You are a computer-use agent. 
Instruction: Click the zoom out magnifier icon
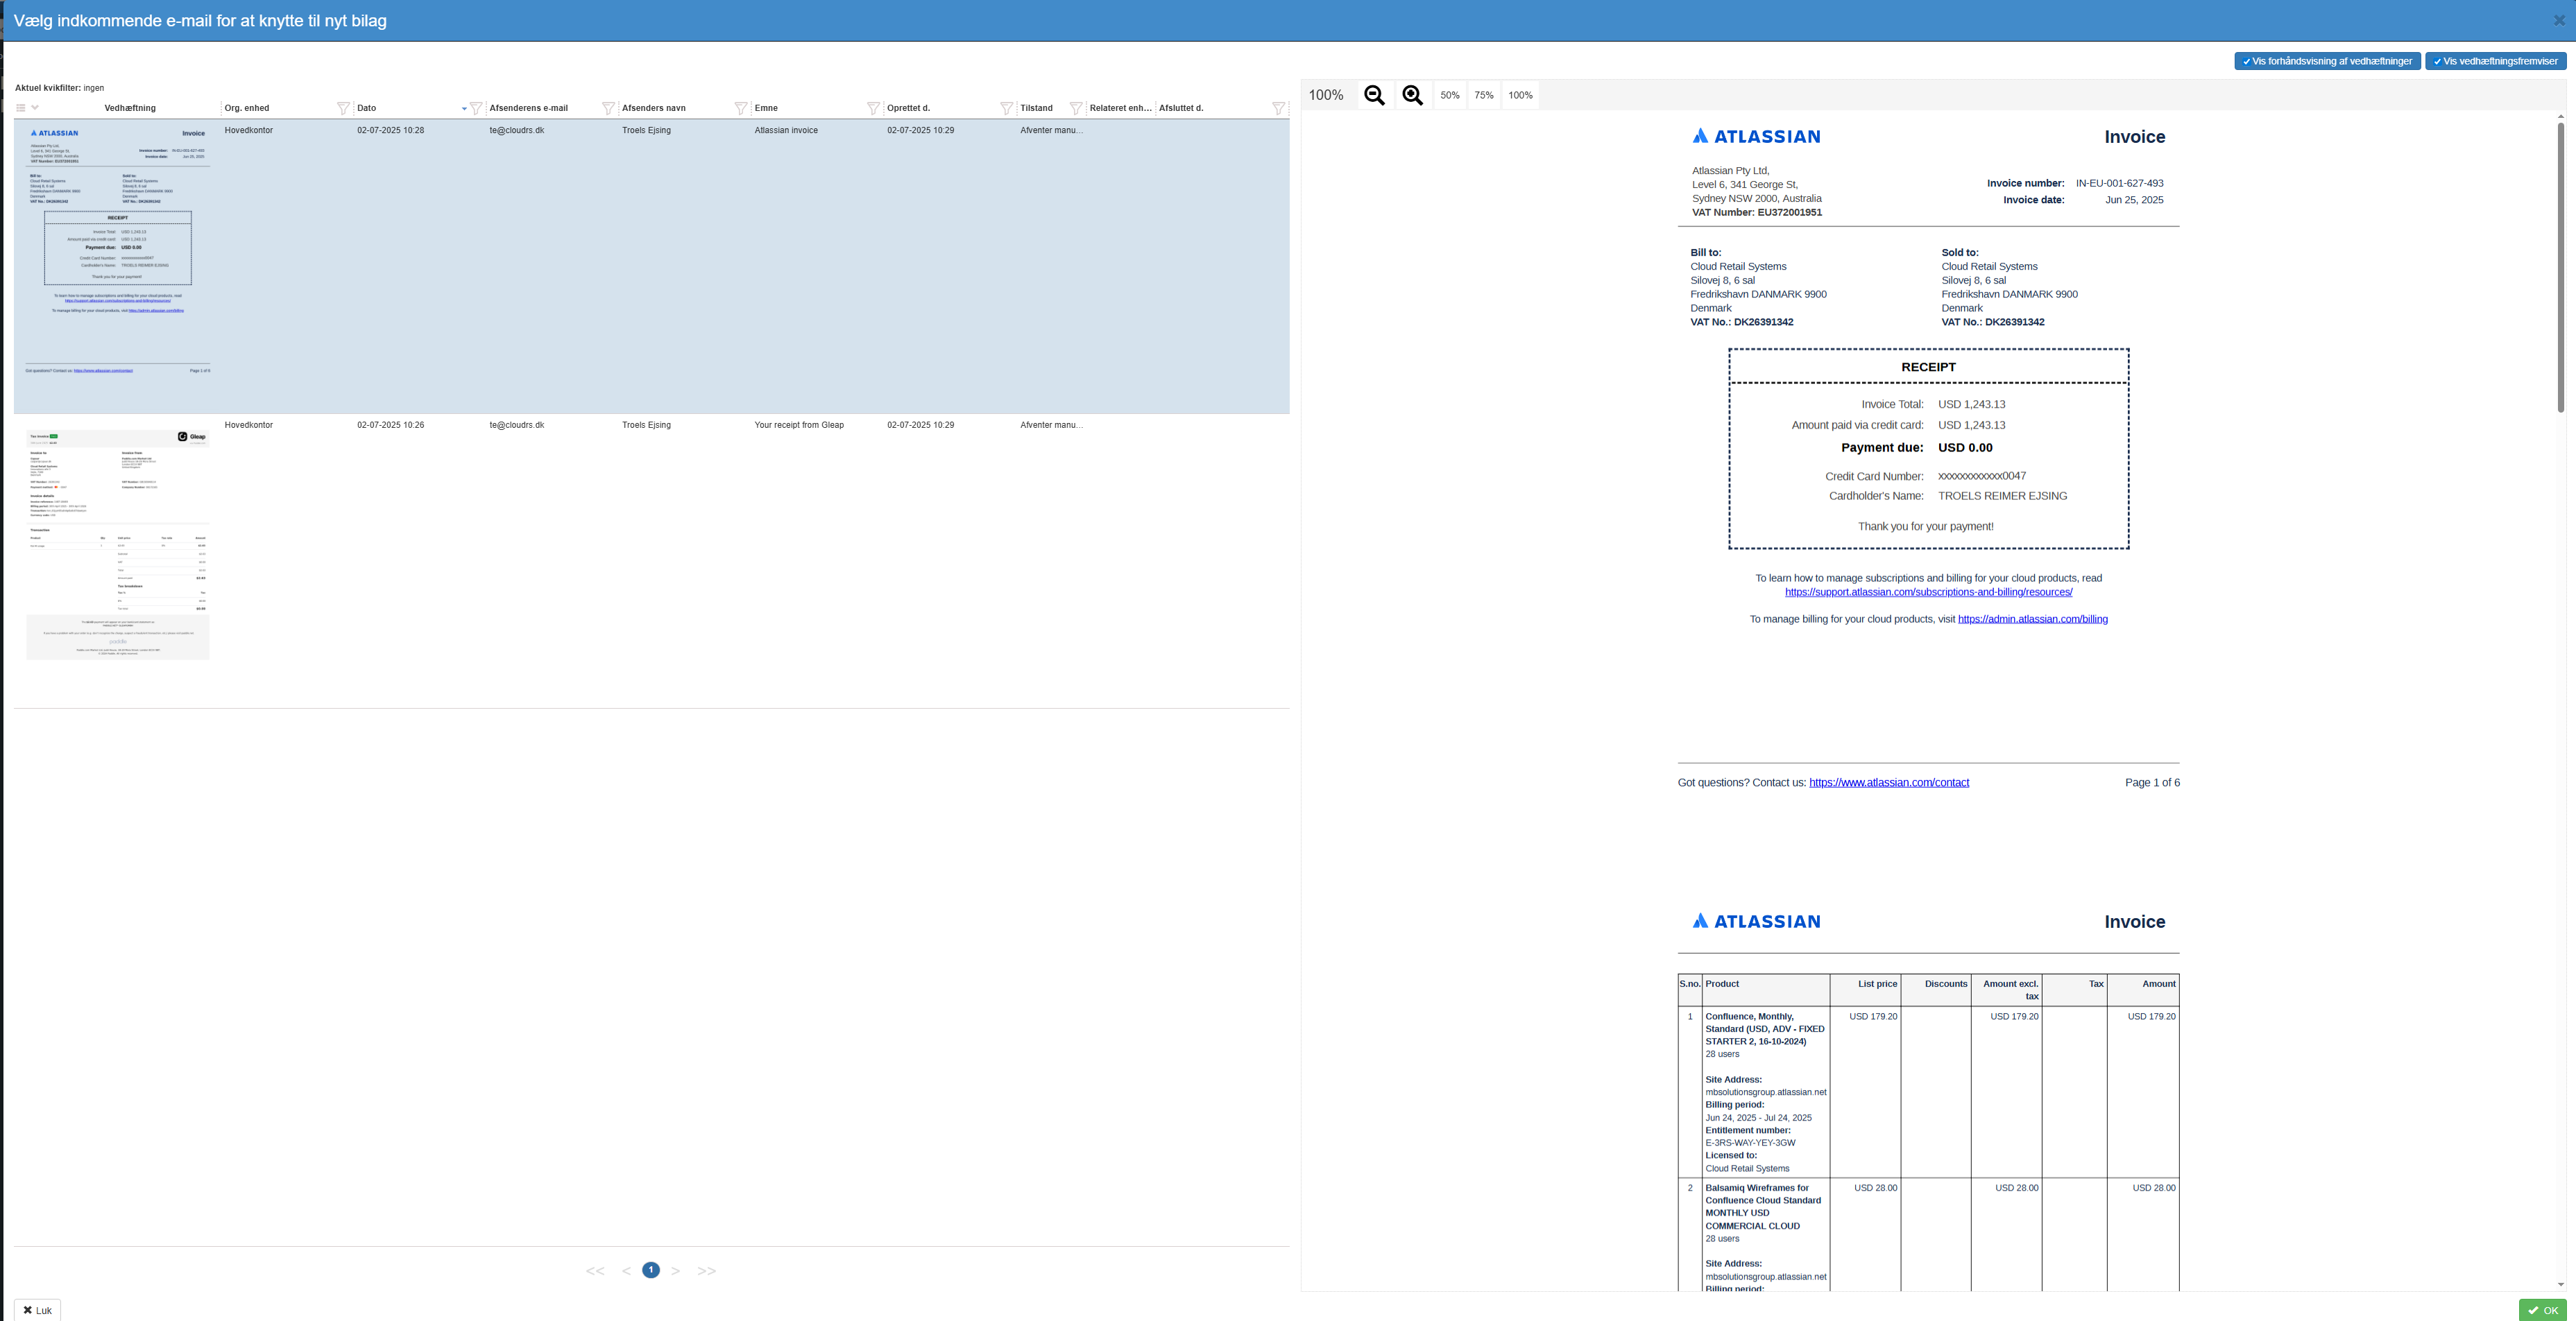click(x=1374, y=95)
